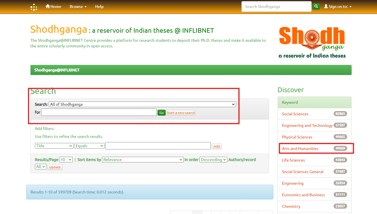Click the Shodhganga dotted logo icon

point(34,7)
